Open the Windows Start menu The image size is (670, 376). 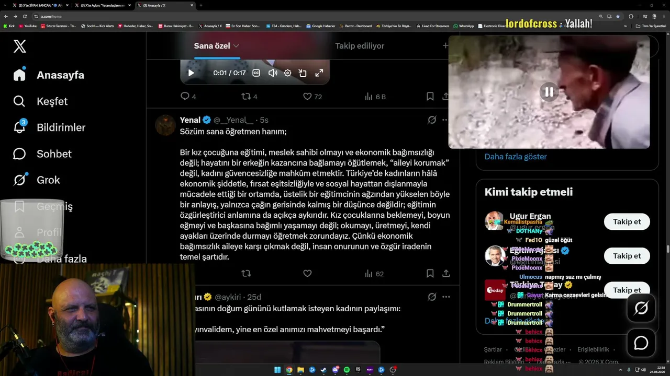point(277,370)
